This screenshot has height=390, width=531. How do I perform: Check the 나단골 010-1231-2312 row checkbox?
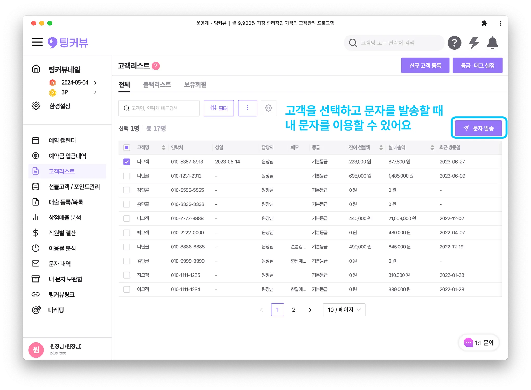(127, 176)
